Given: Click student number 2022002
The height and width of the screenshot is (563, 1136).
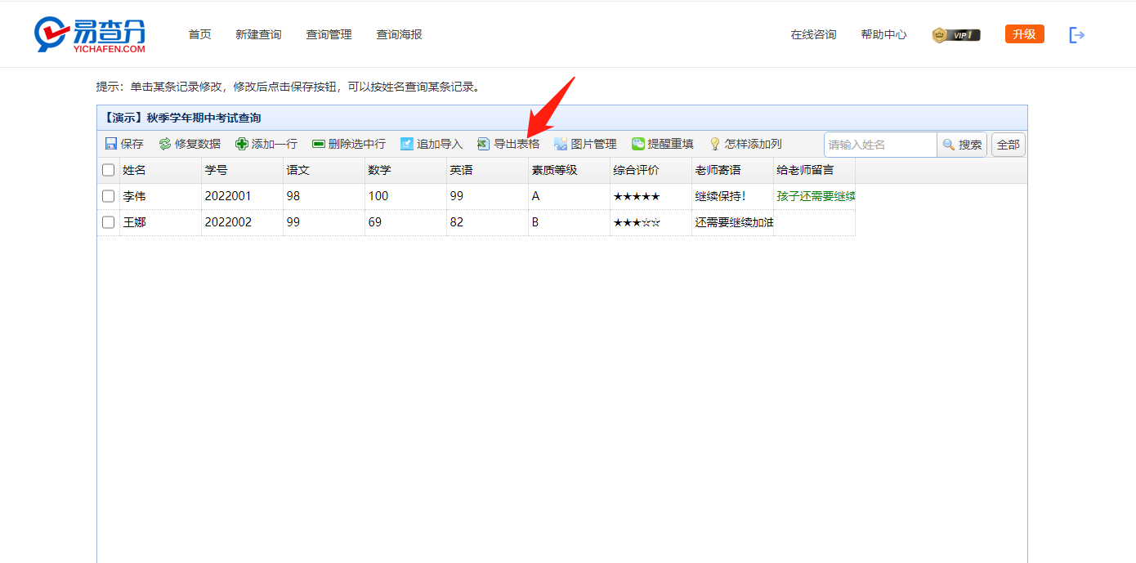Looking at the screenshot, I should coord(243,222).
